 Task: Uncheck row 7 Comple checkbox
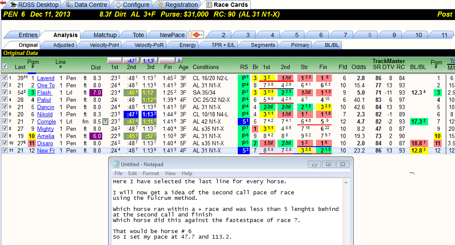click(x=5, y=121)
